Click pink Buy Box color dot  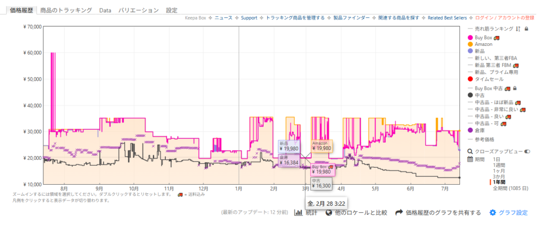471,37
